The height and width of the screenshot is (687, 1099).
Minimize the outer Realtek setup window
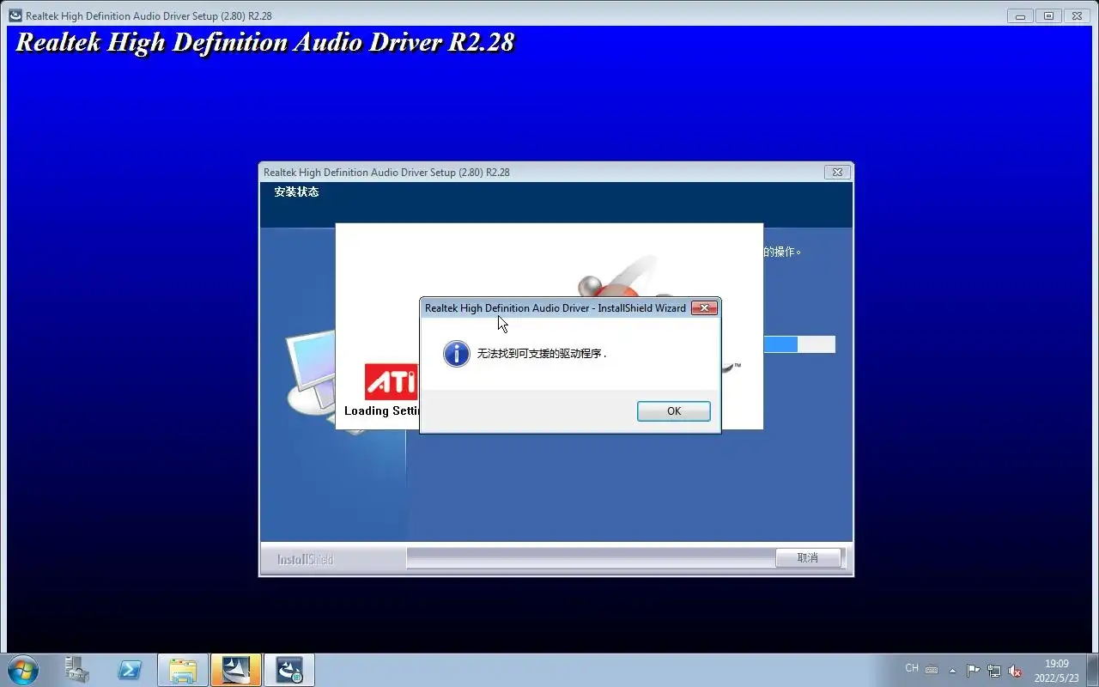tap(1020, 15)
